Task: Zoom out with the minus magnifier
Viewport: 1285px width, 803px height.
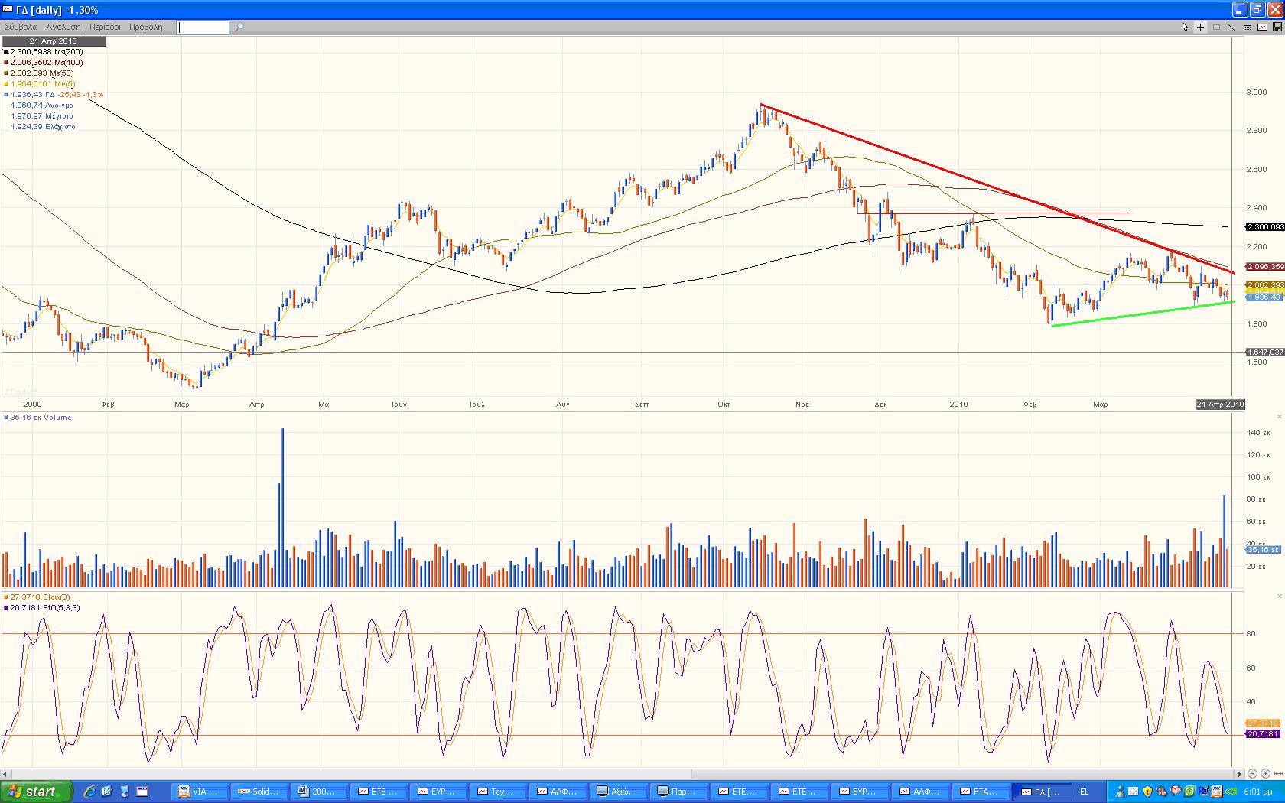Action: (x=1252, y=774)
